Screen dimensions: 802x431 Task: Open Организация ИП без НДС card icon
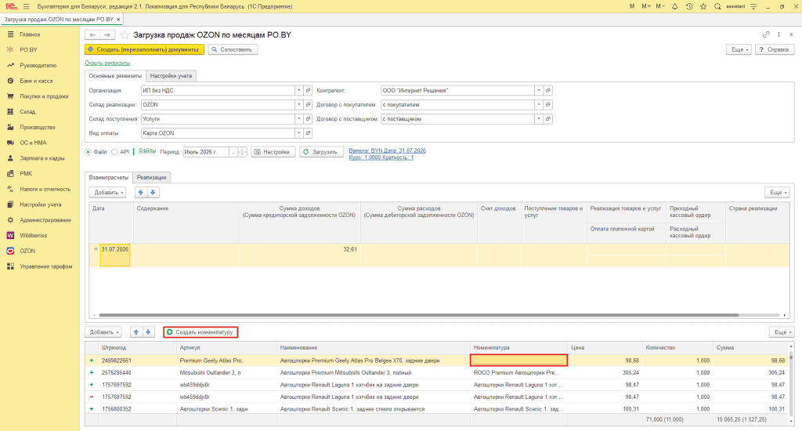pos(308,91)
